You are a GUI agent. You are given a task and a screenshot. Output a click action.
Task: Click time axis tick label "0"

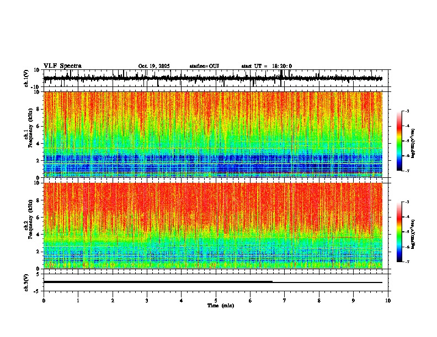click(x=44, y=301)
